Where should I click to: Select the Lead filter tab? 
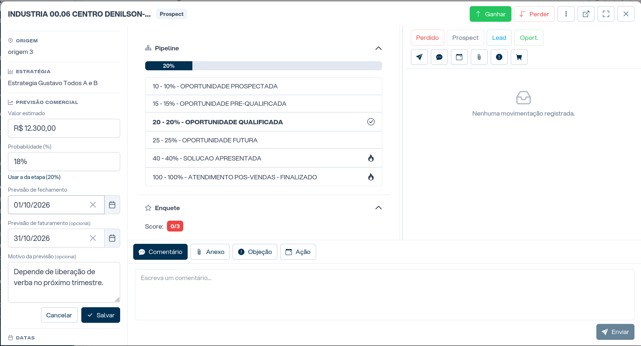[499, 38]
